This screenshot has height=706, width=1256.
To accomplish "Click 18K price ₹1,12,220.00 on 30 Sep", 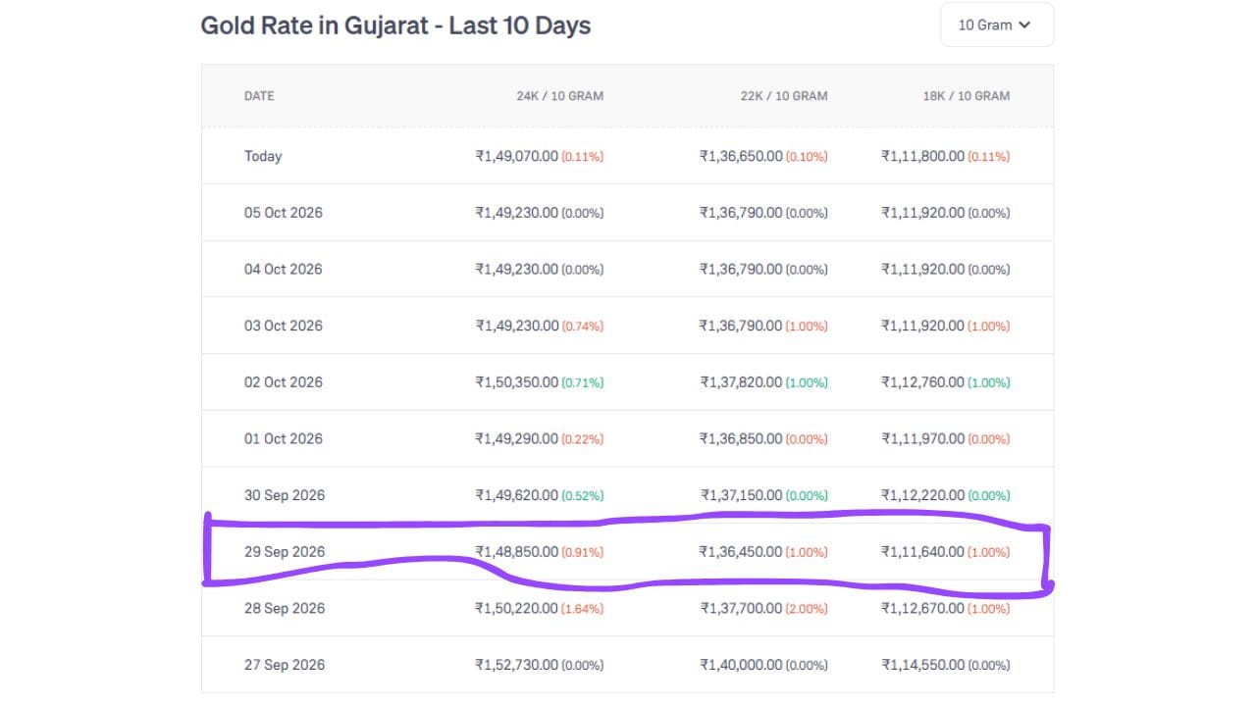I will click(x=923, y=495).
